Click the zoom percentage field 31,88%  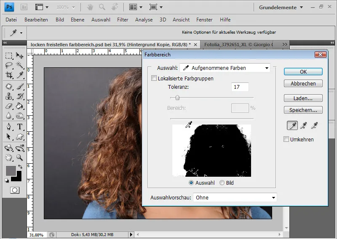click(37, 235)
